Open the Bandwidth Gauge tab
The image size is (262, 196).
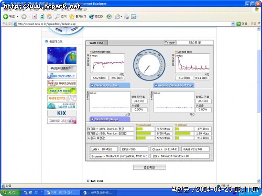point(110,119)
